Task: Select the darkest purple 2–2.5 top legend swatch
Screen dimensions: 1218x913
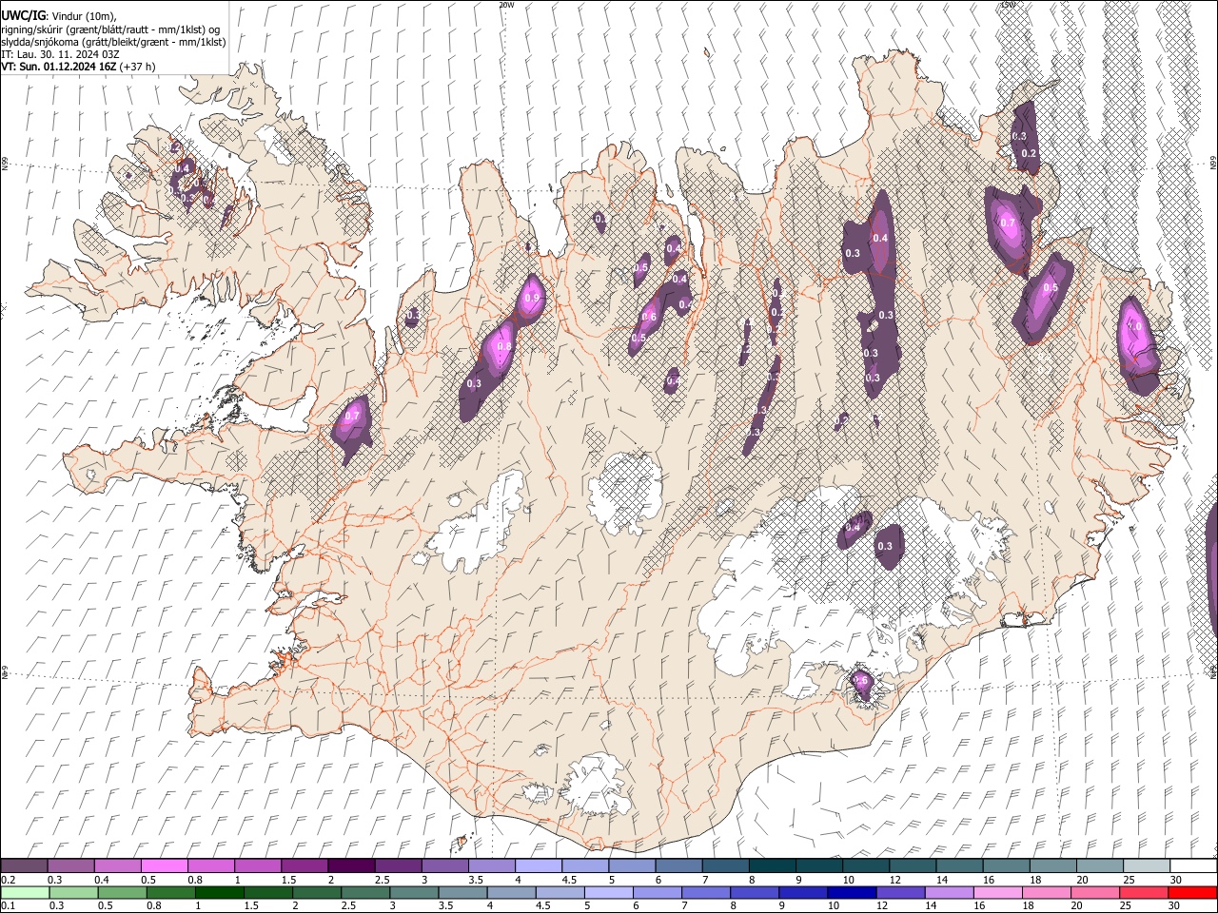Action: point(350,865)
